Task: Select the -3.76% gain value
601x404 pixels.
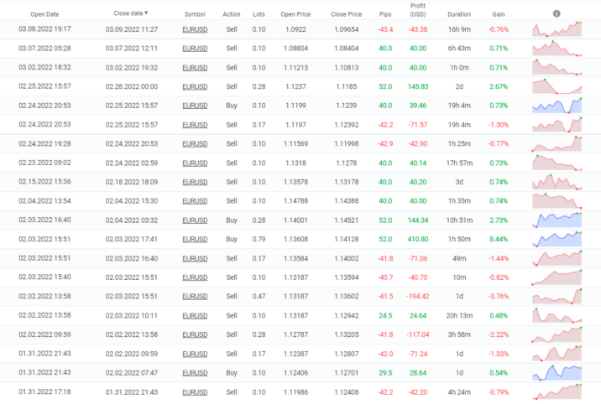Action: click(499, 297)
